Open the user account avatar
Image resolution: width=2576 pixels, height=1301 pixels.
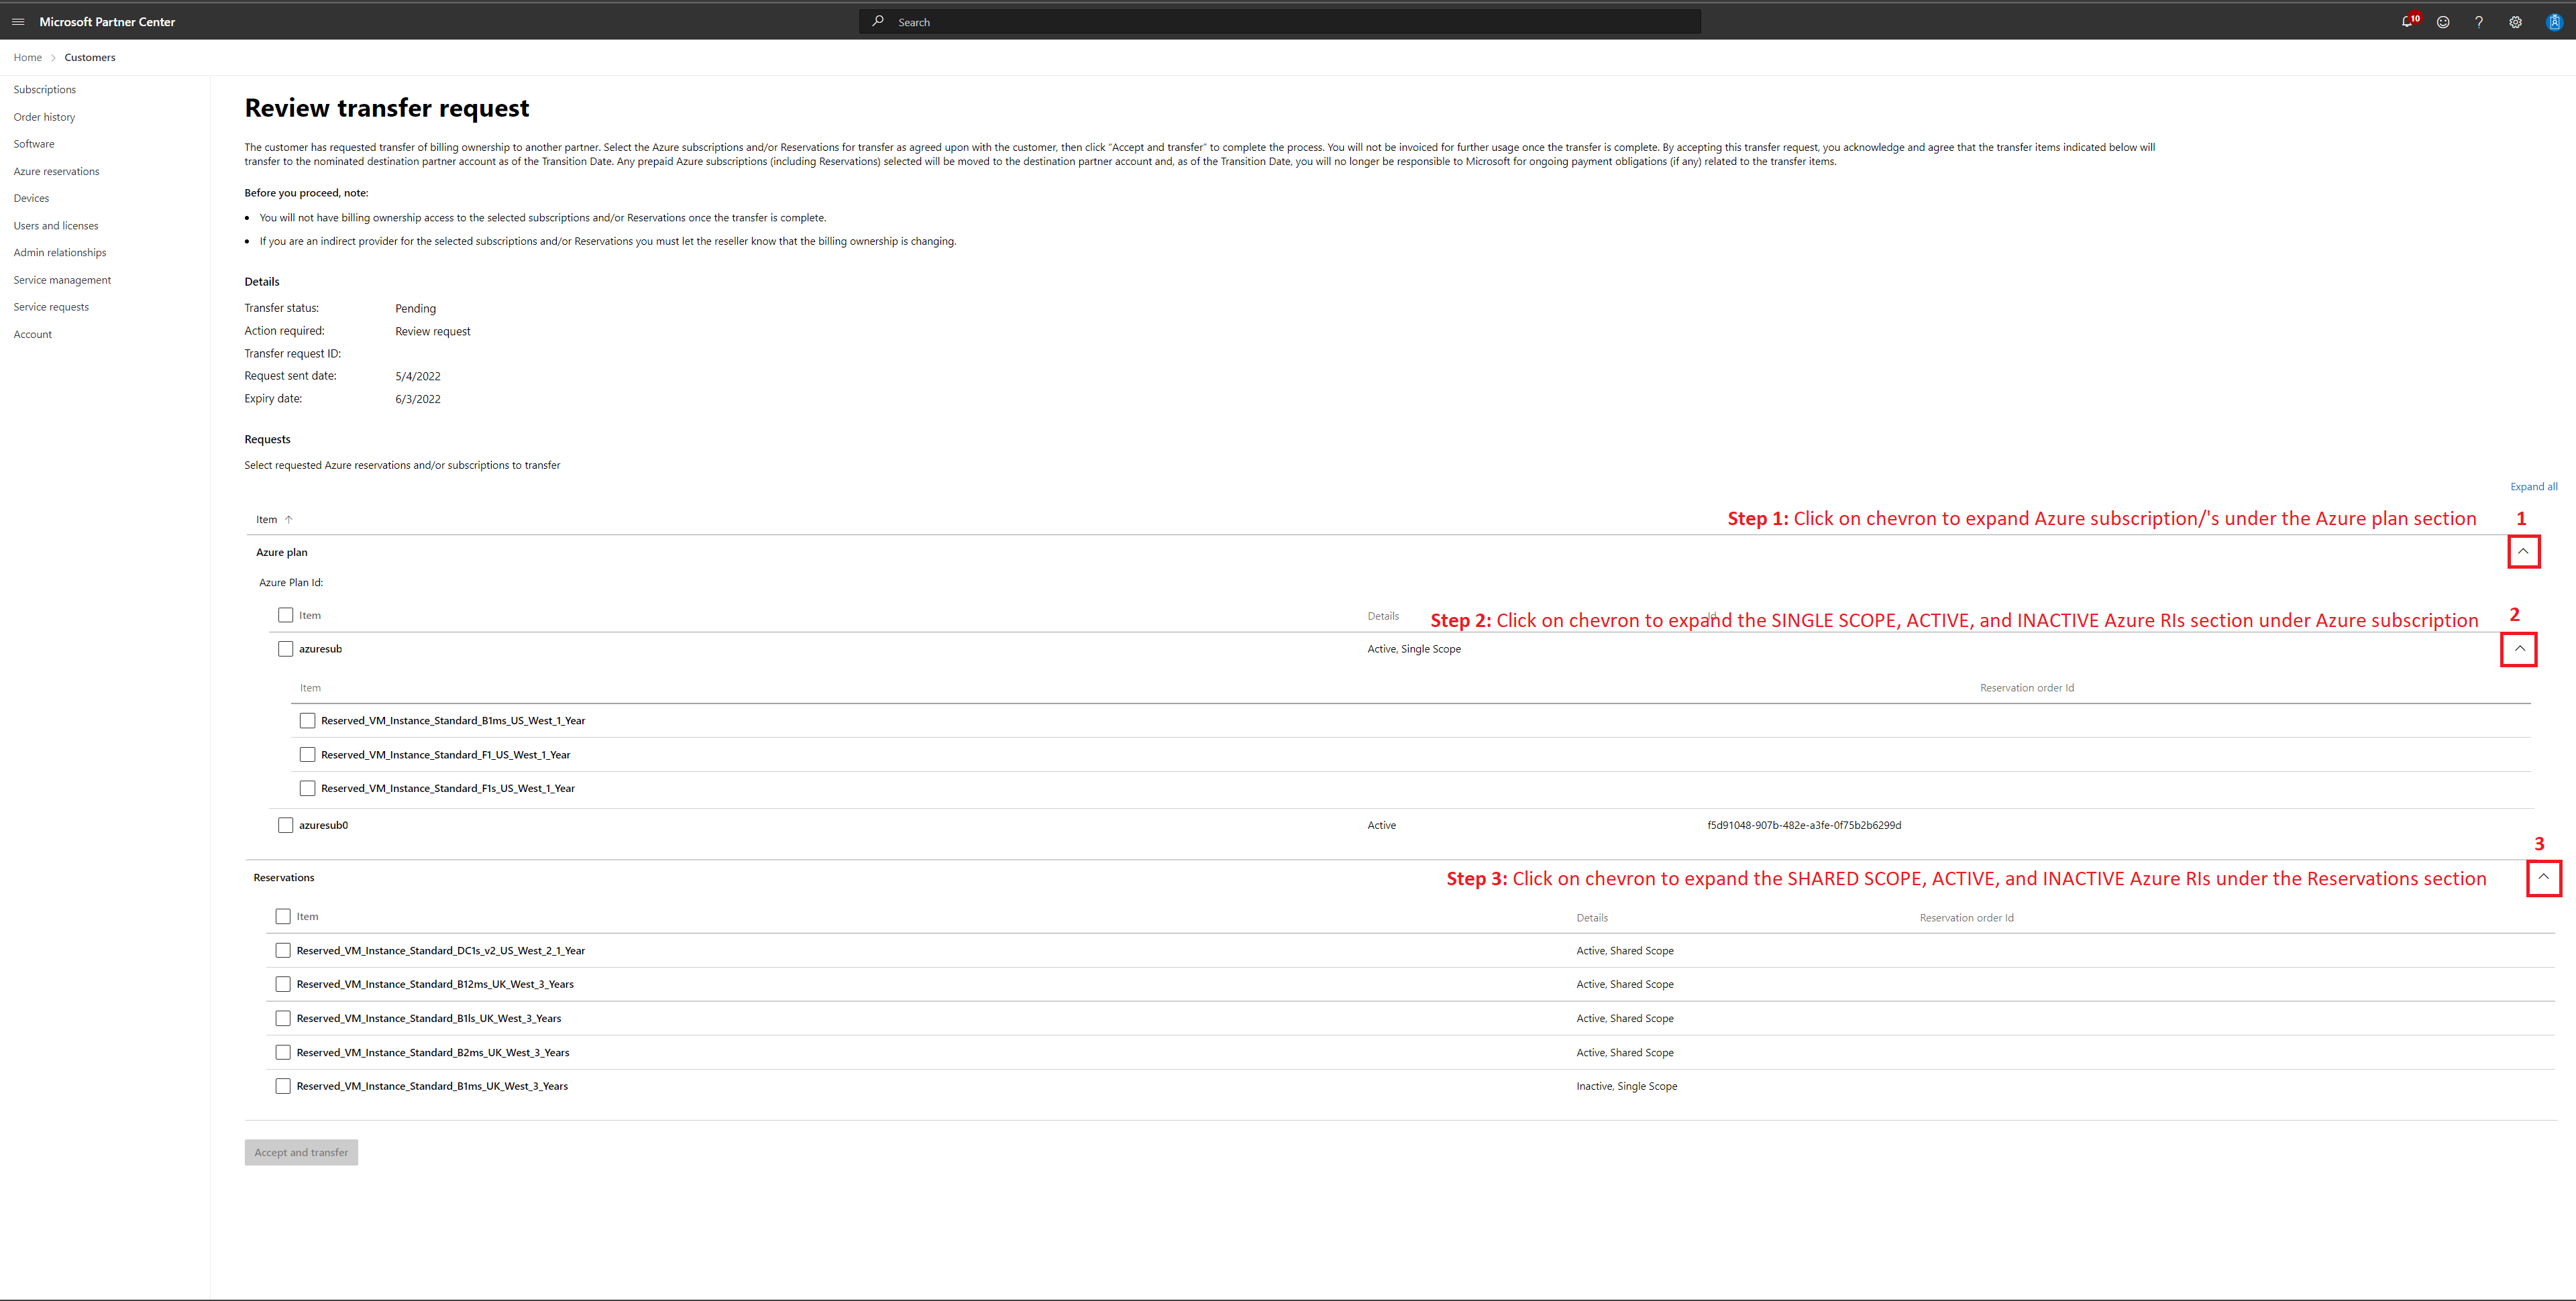[x=2554, y=22]
